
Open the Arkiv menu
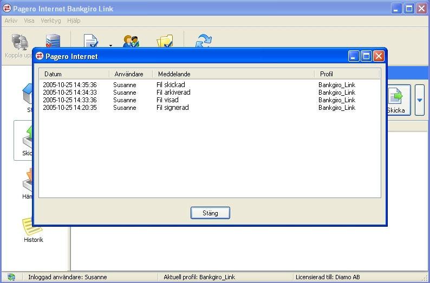11,21
